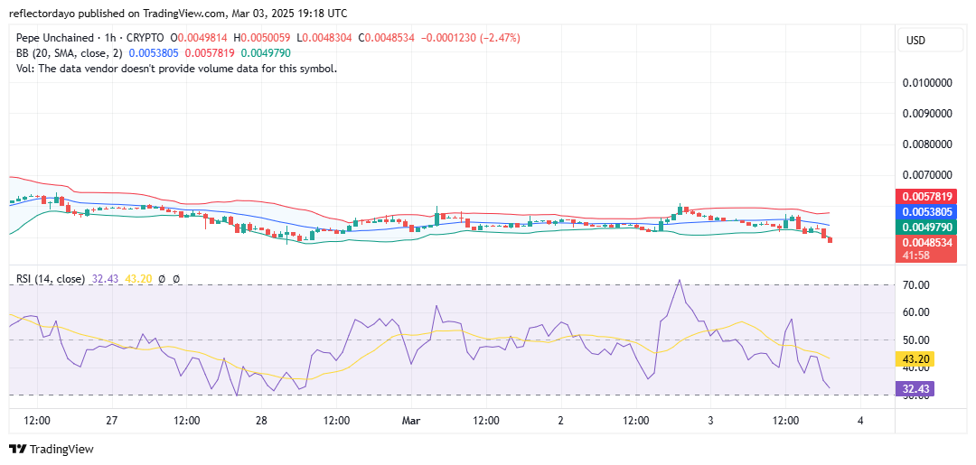Viewport: 976px width, 465px height.
Task: Click the BB lower value 0.0049790 in legend
Action: click(266, 53)
